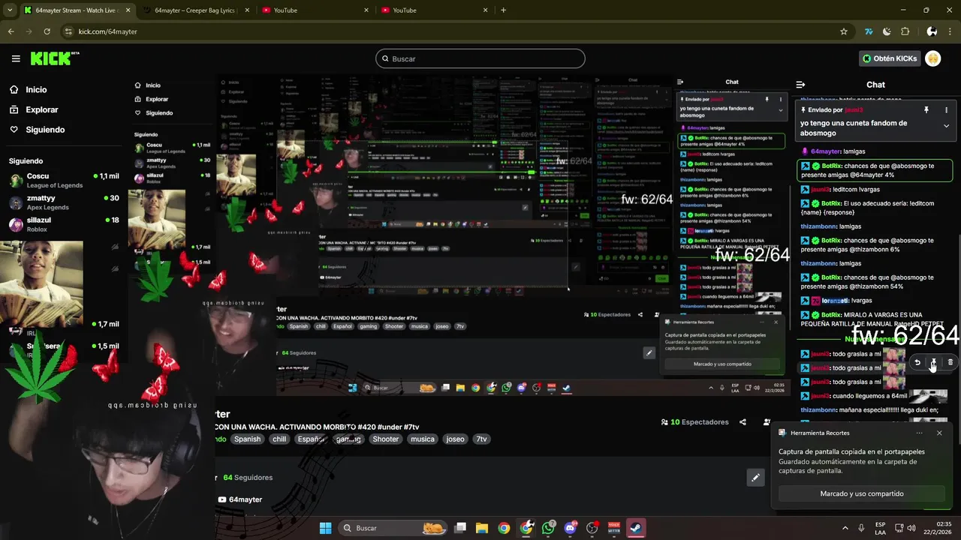Show hidden system tray icons
Image resolution: width=961 pixels, height=540 pixels.
(x=845, y=528)
